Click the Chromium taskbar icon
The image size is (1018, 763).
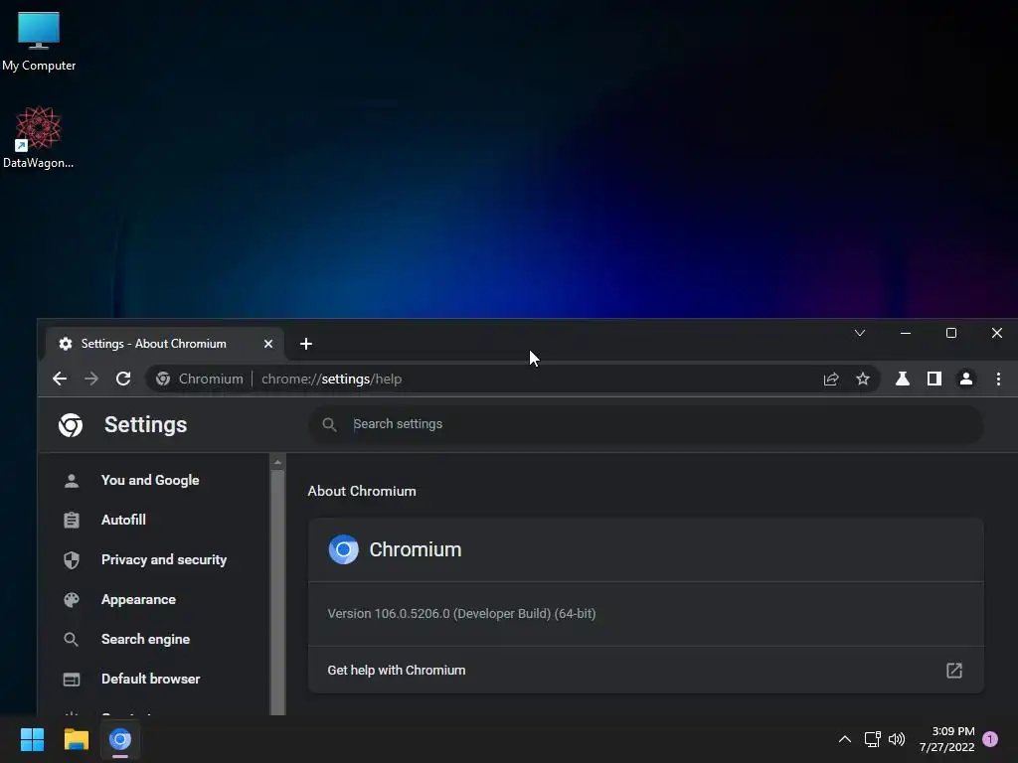(x=120, y=739)
